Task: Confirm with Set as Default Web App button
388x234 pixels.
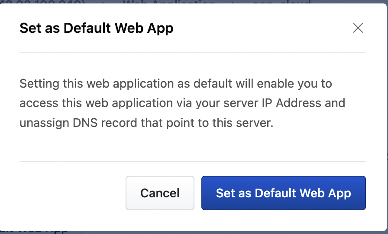Action: [x=283, y=193]
